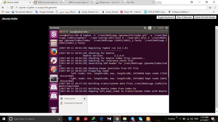Open Windows volume tray icon
Viewport: 218px width, 122px height.
191,119
